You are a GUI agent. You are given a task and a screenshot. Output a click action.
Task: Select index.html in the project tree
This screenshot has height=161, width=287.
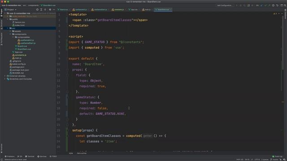(18, 25)
